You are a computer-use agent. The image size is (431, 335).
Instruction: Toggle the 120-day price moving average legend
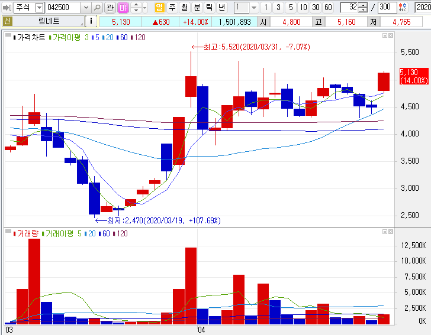click(138, 38)
